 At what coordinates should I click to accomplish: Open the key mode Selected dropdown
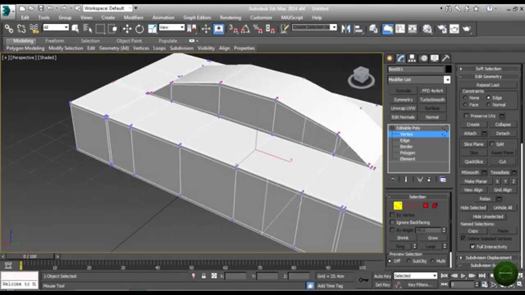[415, 276]
